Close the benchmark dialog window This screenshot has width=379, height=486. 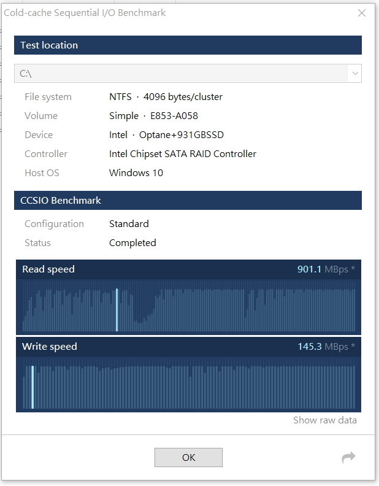[362, 12]
